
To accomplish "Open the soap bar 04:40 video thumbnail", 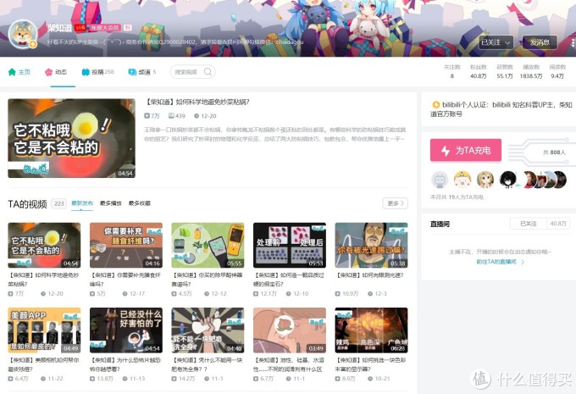I will [208, 330].
